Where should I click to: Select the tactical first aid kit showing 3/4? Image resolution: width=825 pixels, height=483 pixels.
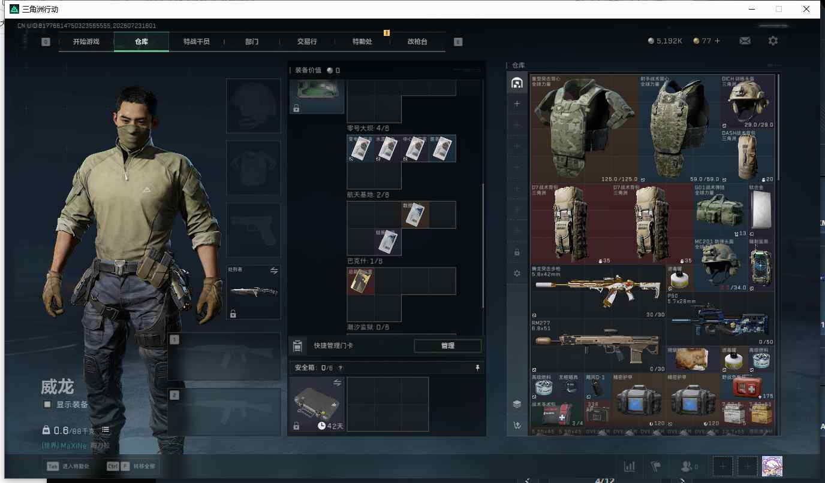click(557, 414)
